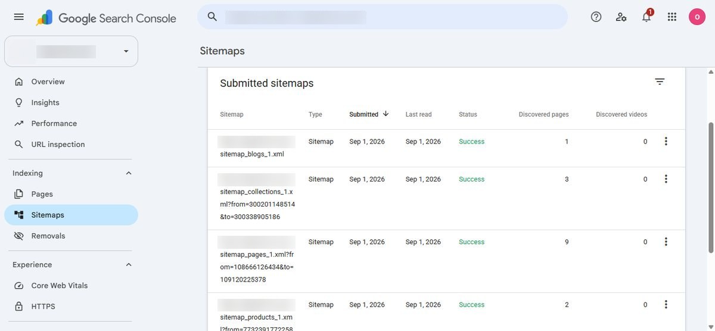715x331 pixels.
Task: Go to Overview in the sidebar
Action: [x=71, y=82]
